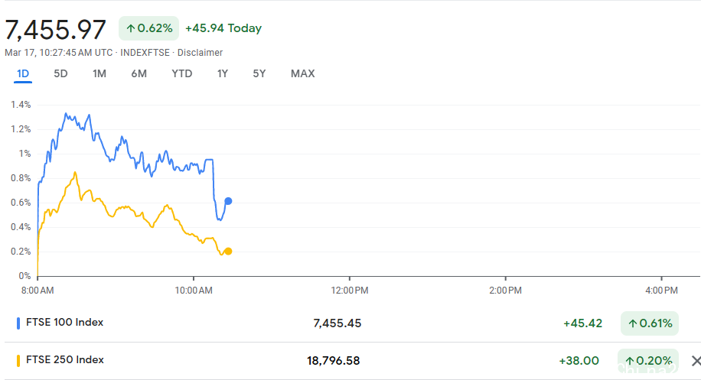The image size is (701, 380).
Task: Click the green 0.62% change badge
Action: point(149,28)
